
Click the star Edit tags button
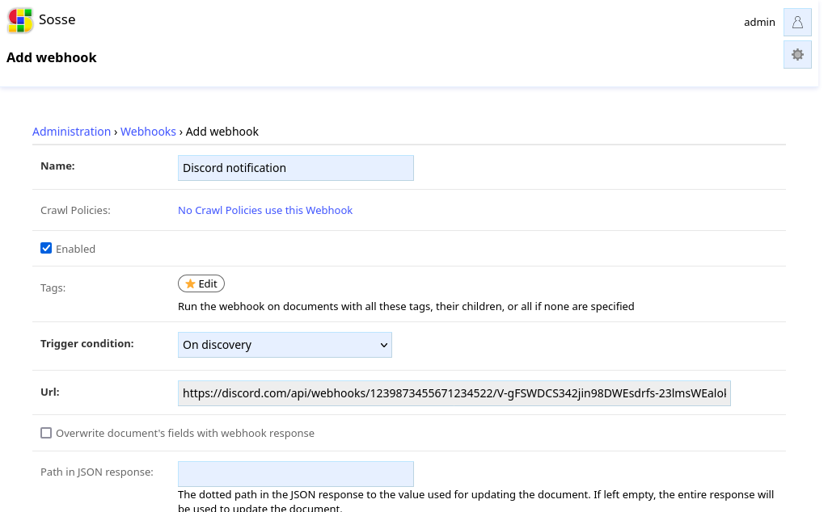point(201,283)
